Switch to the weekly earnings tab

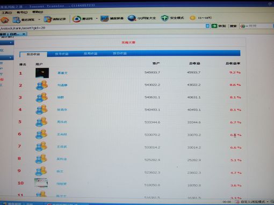pos(90,54)
